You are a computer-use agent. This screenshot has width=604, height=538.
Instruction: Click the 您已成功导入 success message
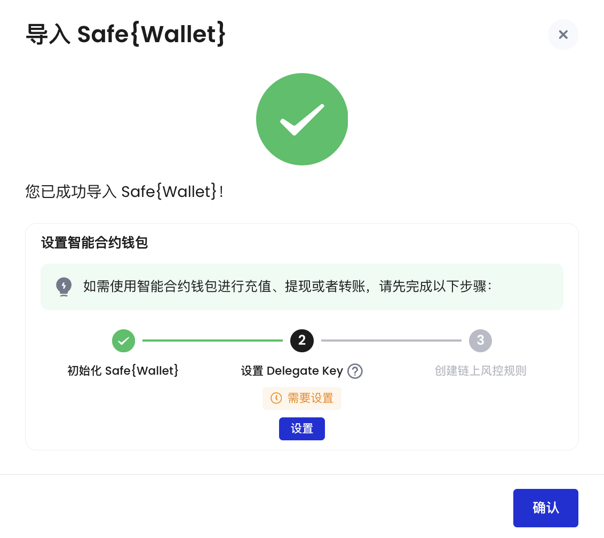click(124, 192)
